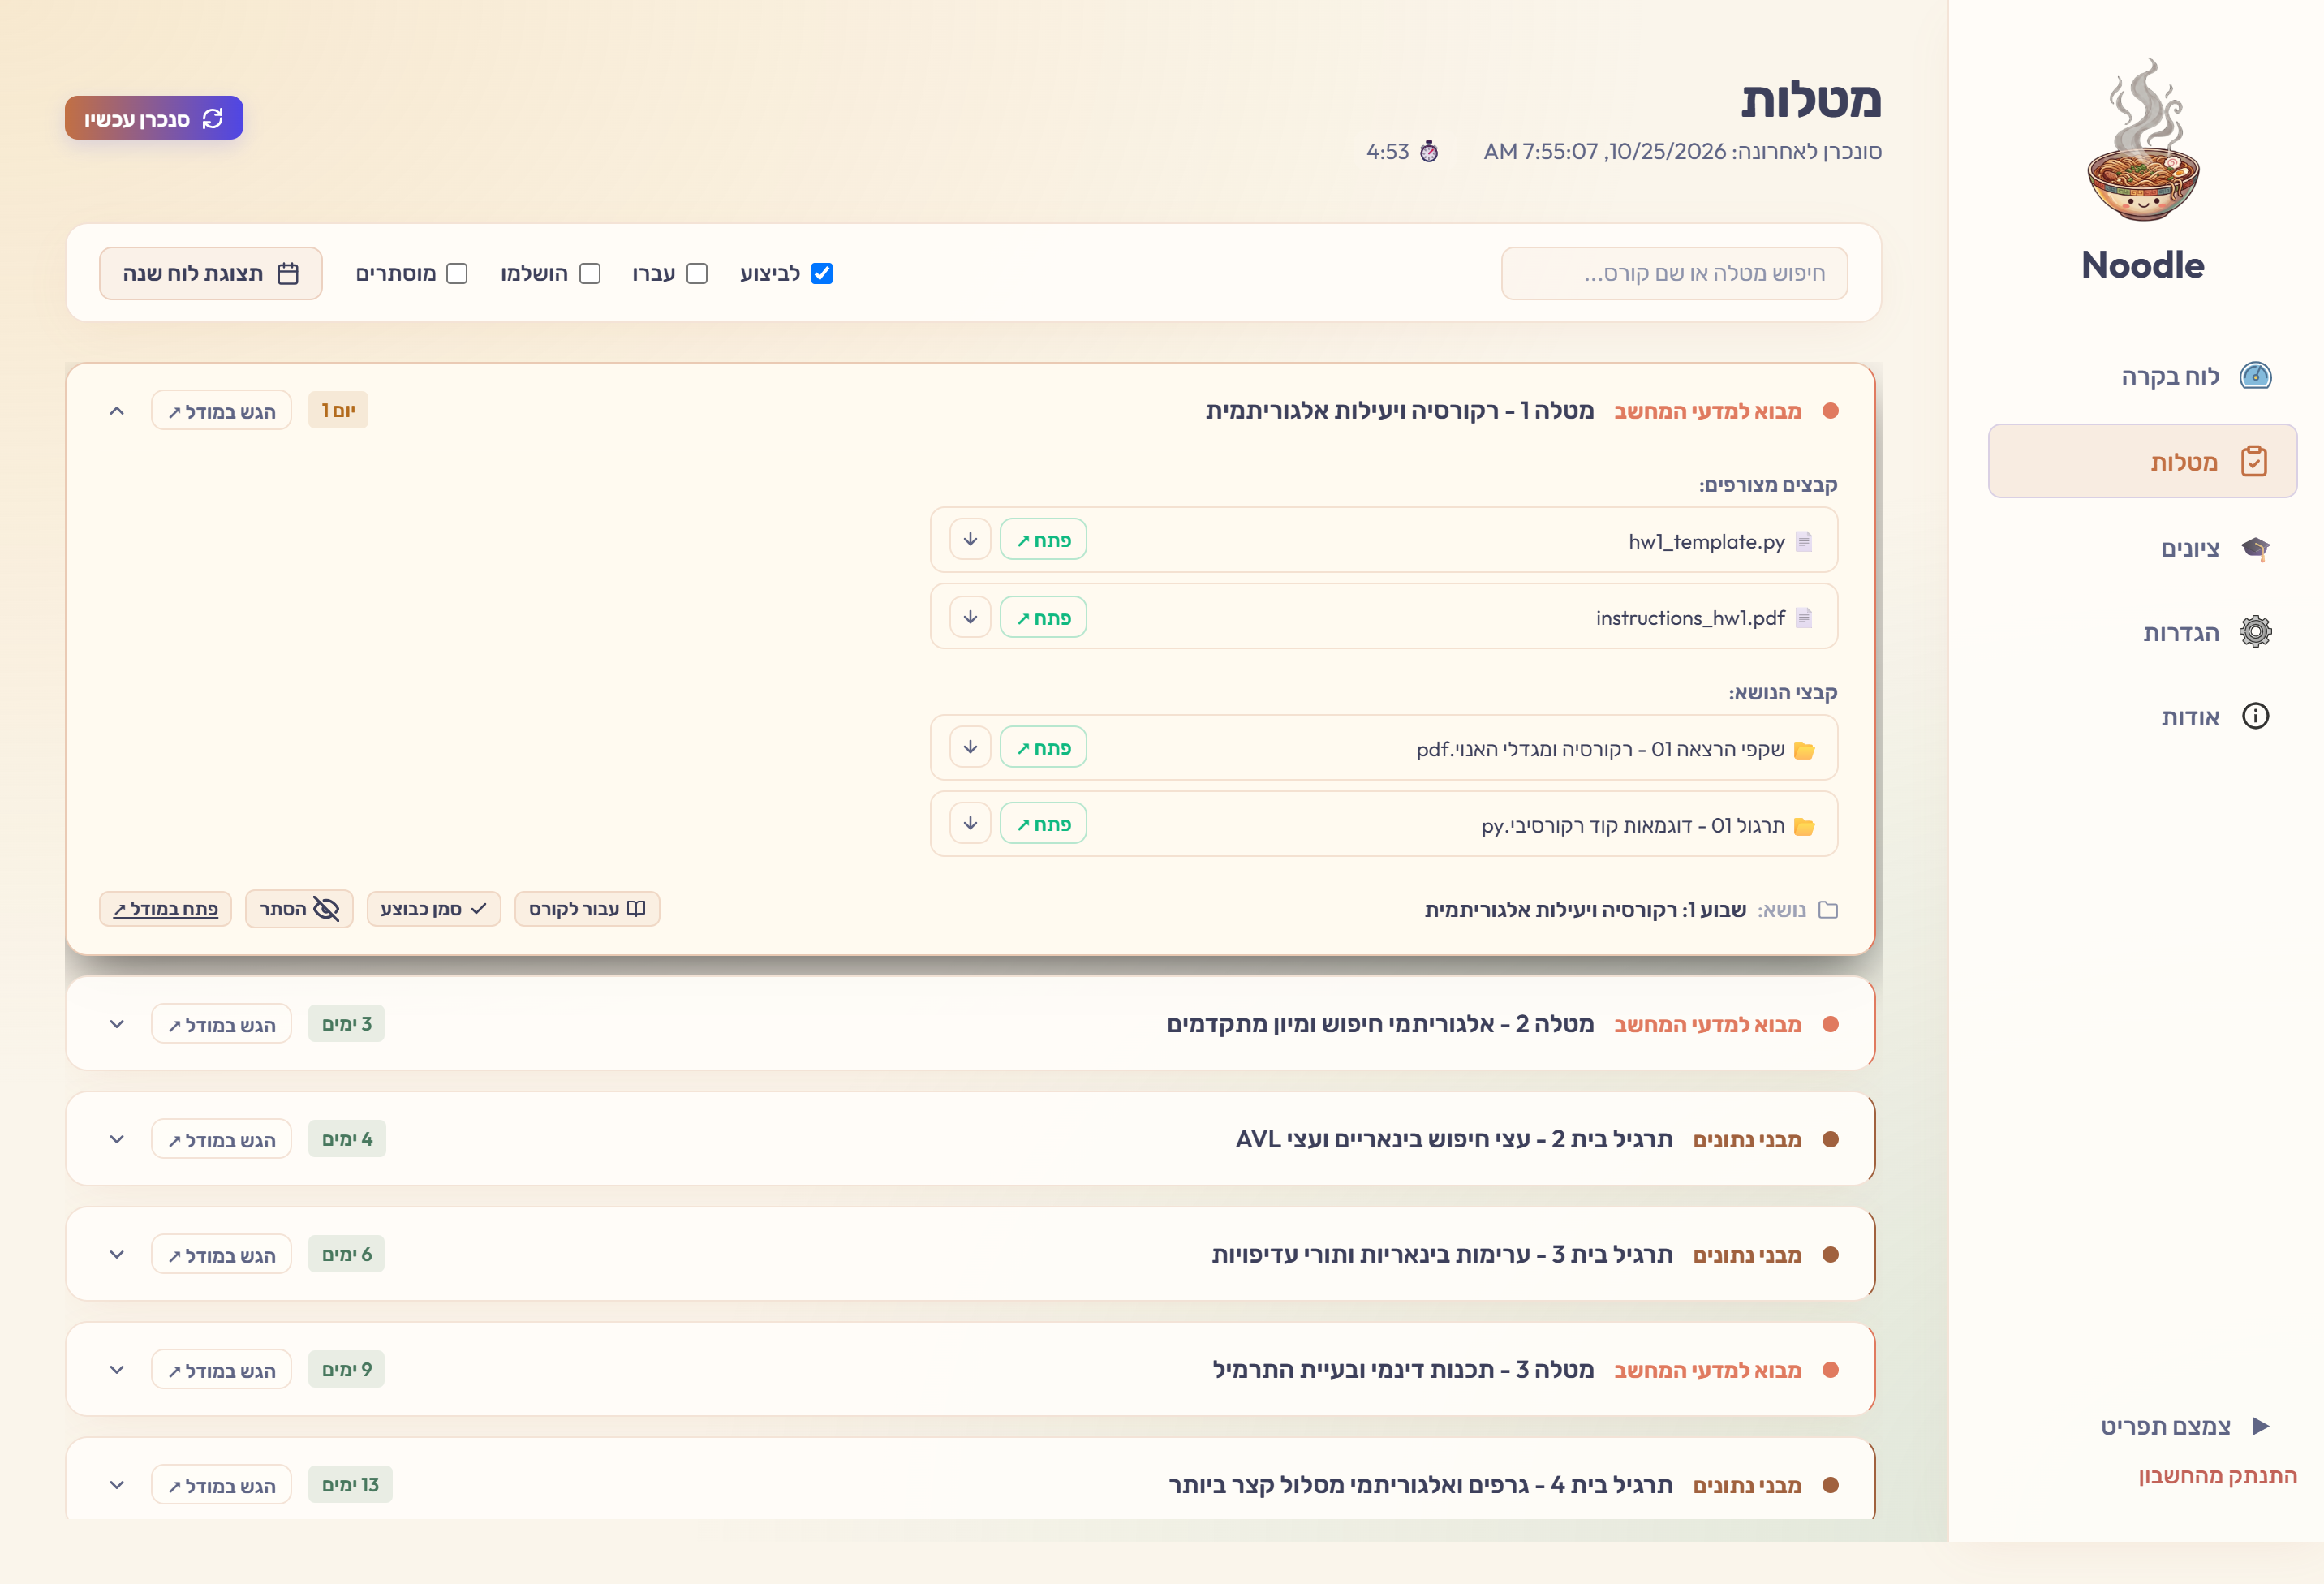Click the stopwatch icon next to 4:53

[x=1429, y=152]
